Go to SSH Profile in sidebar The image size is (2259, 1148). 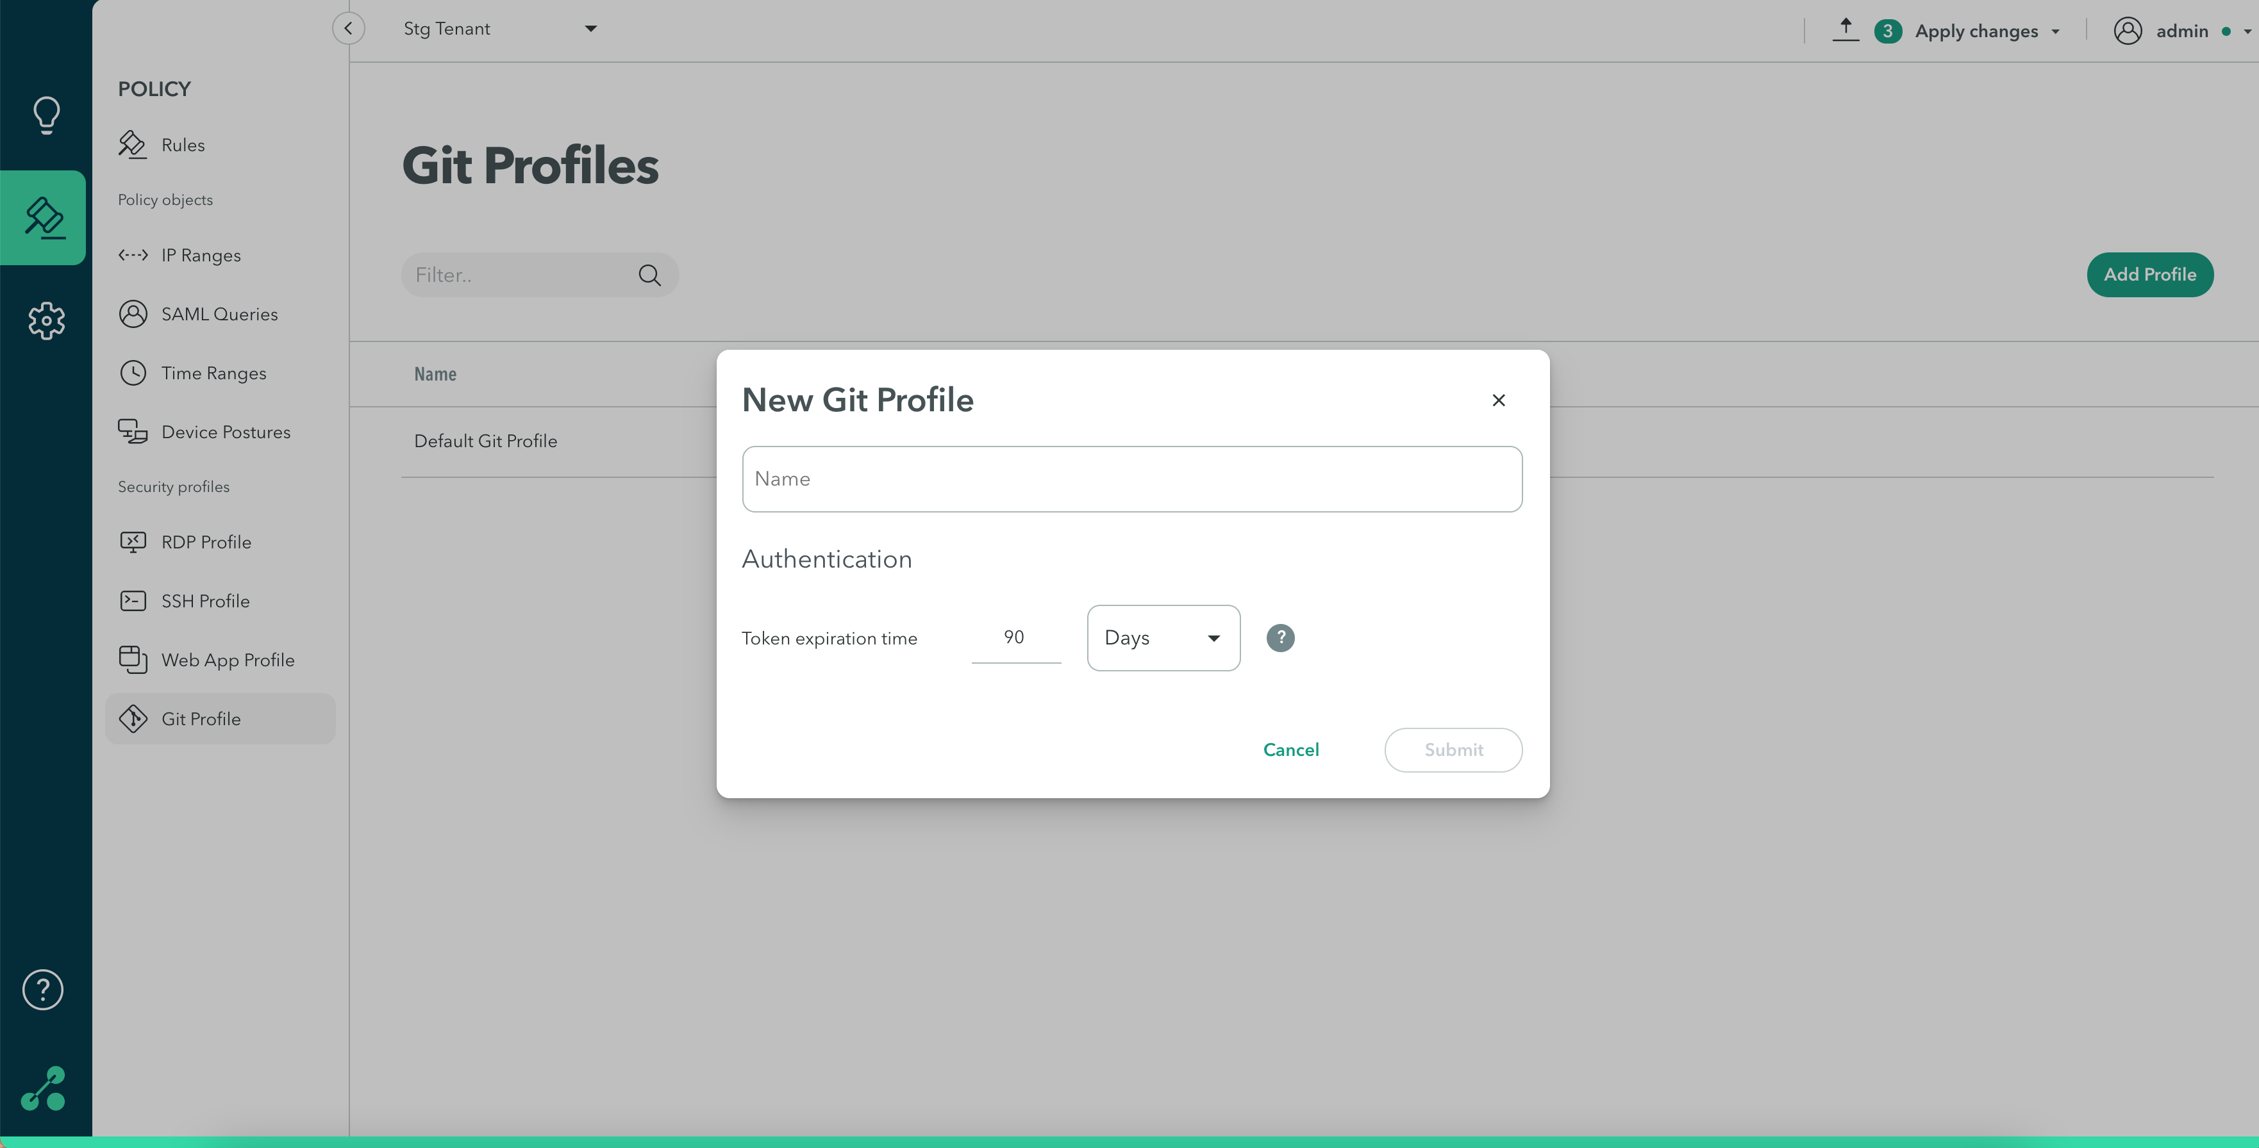(x=205, y=601)
